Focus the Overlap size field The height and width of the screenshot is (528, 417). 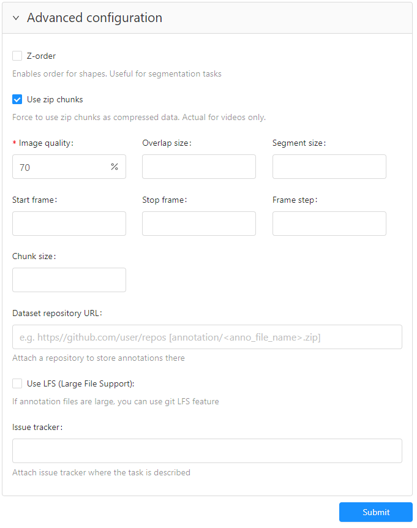(x=199, y=167)
